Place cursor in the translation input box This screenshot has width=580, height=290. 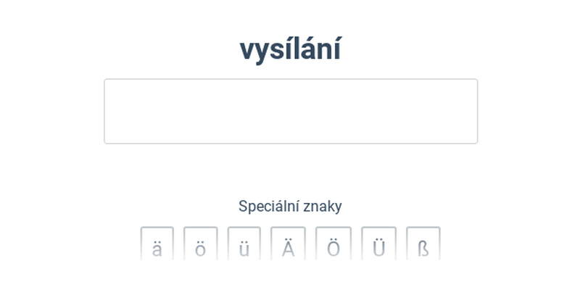(x=291, y=111)
